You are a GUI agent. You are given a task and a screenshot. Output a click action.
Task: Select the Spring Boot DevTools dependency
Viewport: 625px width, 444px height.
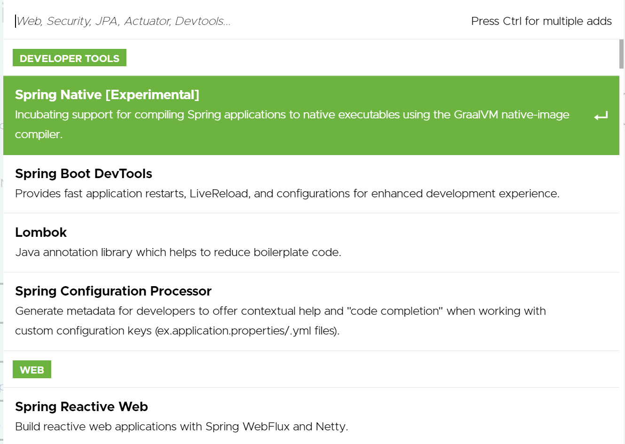coord(84,174)
